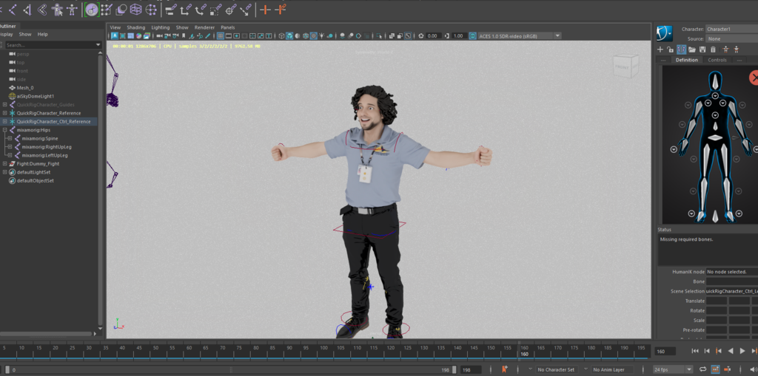Screen dimensions: 758x376
Task: Open the viewport Renderer menu
Action: [x=204, y=27]
